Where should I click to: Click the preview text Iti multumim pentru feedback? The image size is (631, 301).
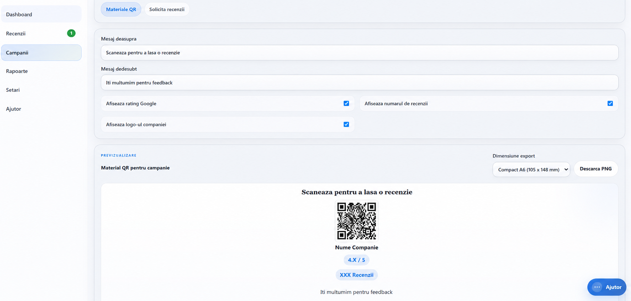[356, 292]
